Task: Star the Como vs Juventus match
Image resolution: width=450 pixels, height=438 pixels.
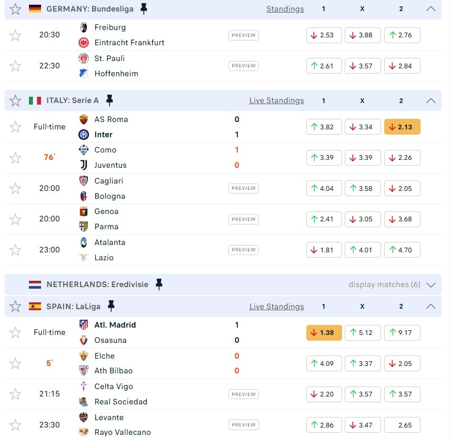Action: click(16, 158)
